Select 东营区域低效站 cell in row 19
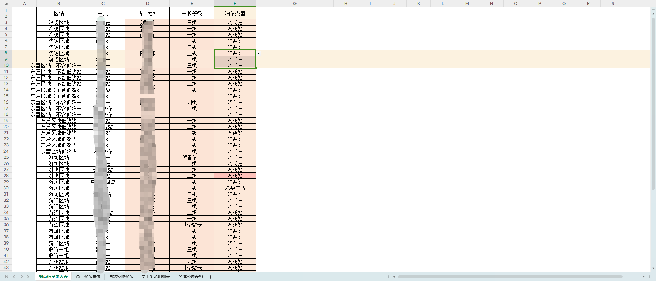The image size is (656, 281). tap(59, 121)
